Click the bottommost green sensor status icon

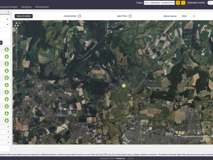pyautogui.click(x=7, y=121)
